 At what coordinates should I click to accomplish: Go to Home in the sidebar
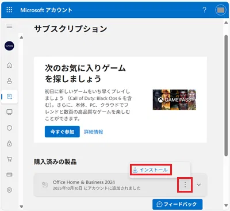pyautogui.click(x=9, y=65)
